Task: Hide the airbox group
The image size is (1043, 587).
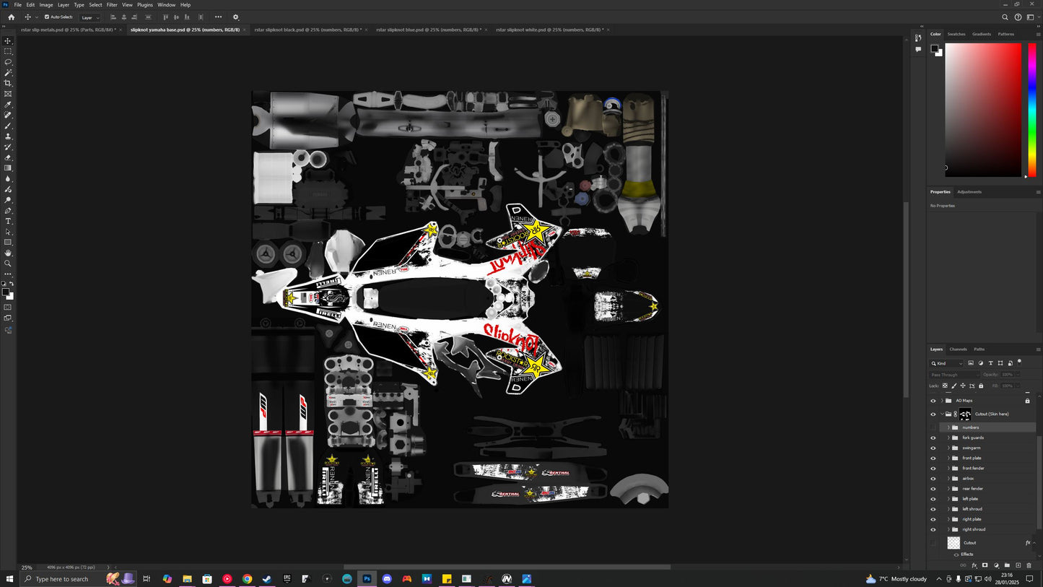Action: [x=933, y=478]
